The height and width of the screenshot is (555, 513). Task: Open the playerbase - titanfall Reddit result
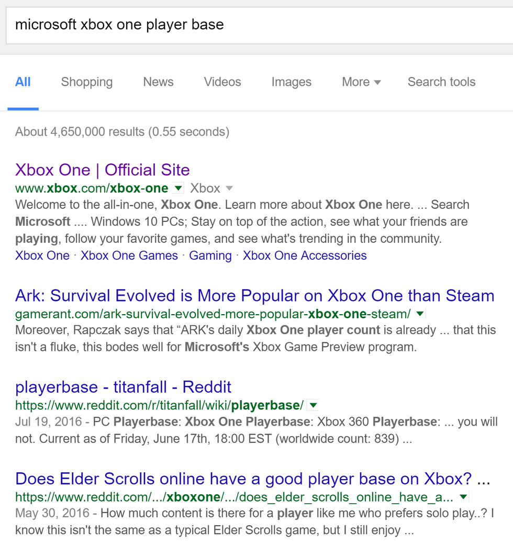point(124,387)
